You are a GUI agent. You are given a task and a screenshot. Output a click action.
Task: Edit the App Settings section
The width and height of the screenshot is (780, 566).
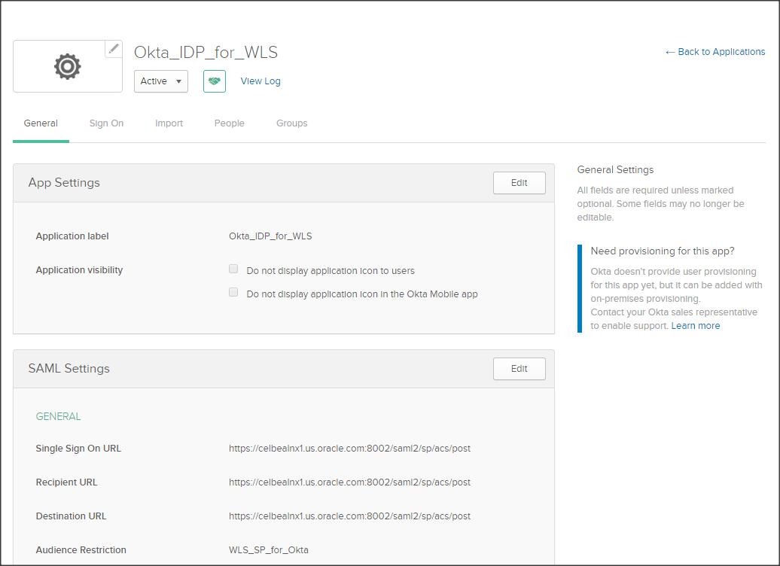[x=519, y=183]
